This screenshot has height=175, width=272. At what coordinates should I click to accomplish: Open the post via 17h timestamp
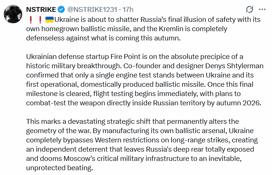pos(128,9)
